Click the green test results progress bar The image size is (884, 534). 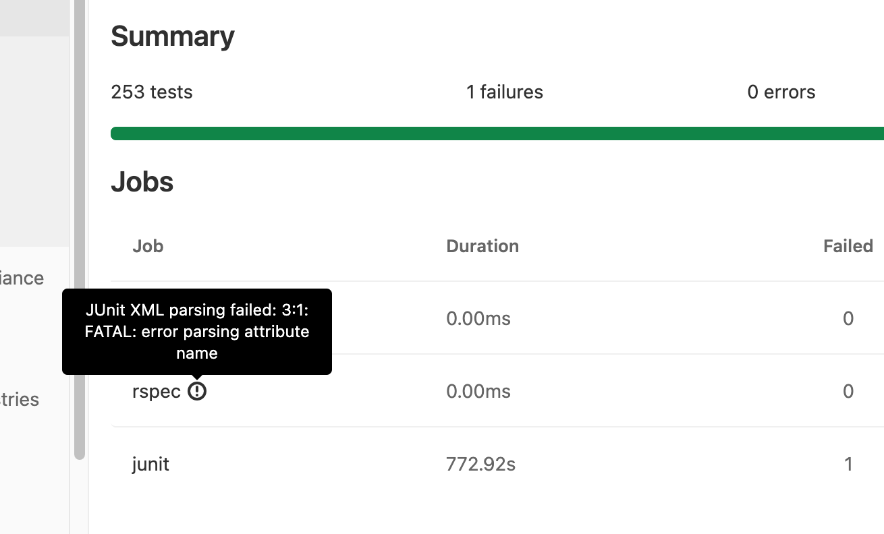(x=497, y=133)
